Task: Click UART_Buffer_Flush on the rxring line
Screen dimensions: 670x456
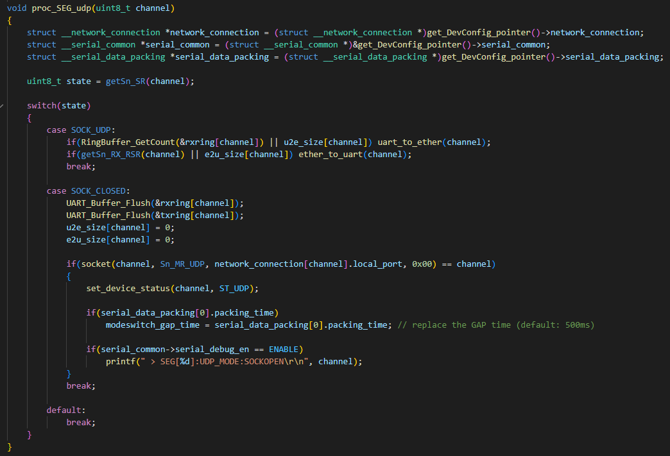Action: point(108,203)
